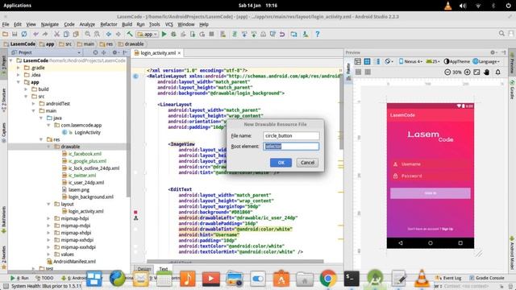Viewport: 516px width, 290px height.
Task: Open the Terminal dock icon
Action: coord(352,279)
